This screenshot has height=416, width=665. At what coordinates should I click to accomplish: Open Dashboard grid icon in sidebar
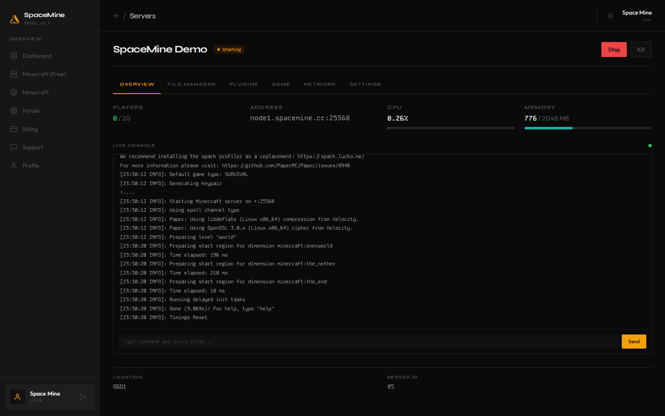pos(14,56)
